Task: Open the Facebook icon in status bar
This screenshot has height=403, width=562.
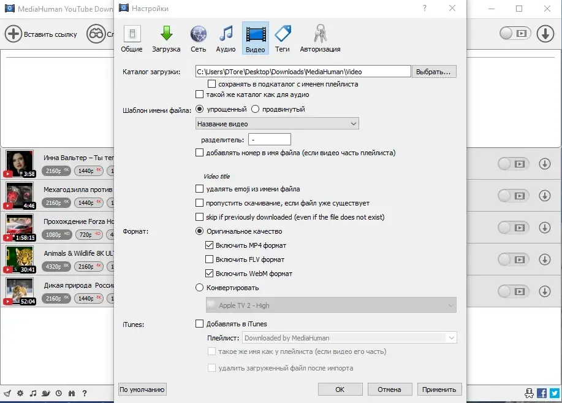Action: pos(542,393)
